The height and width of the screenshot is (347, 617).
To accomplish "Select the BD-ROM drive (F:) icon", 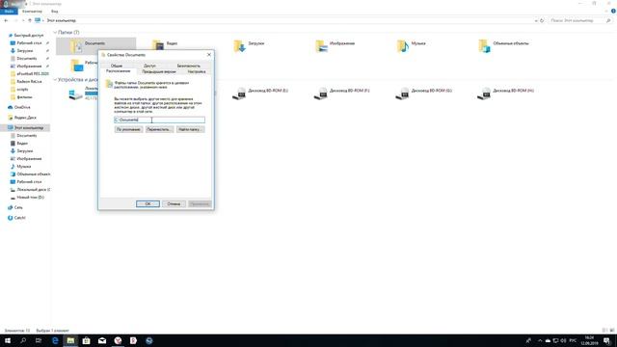I will coord(321,93).
